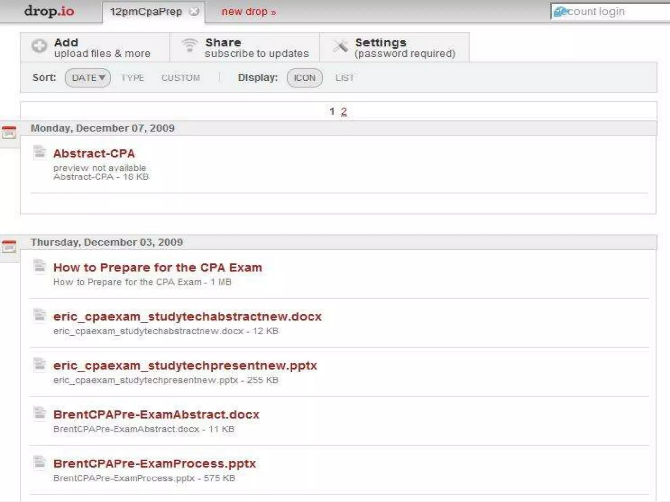Click the Monday December 07 calendar icon
670x502 pixels.
(x=9, y=132)
